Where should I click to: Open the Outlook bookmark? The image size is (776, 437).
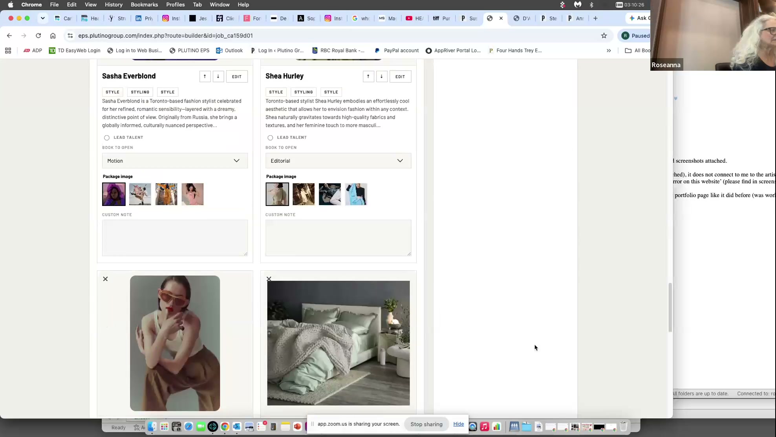(x=229, y=50)
